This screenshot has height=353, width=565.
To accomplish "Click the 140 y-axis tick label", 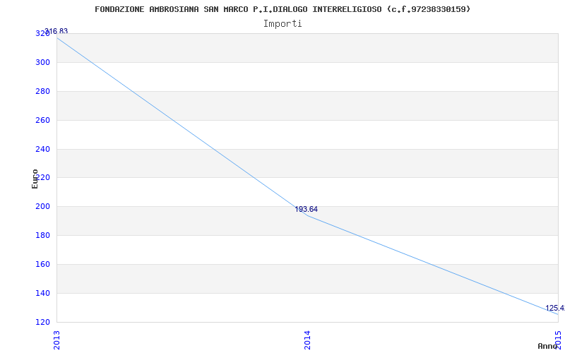I will (x=42, y=293).
